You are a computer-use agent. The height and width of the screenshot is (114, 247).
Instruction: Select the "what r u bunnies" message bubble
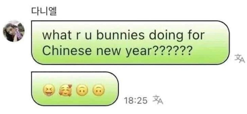130,42
